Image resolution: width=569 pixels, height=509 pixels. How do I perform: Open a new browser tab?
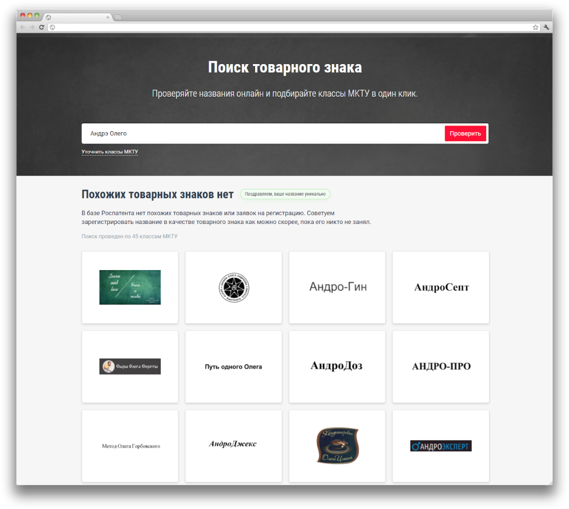(117, 17)
